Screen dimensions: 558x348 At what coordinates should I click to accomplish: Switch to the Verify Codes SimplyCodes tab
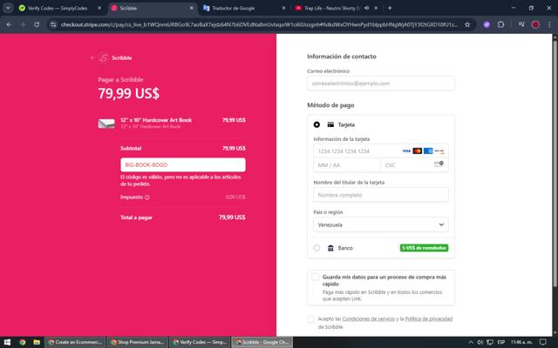[x=58, y=8]
